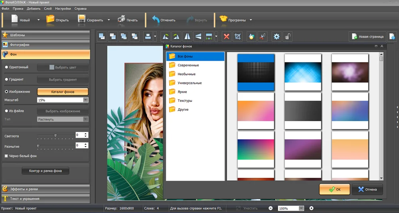Screen dimensions: 399x213
Task: Click the OK button
Action: click(x=335, y=189)
